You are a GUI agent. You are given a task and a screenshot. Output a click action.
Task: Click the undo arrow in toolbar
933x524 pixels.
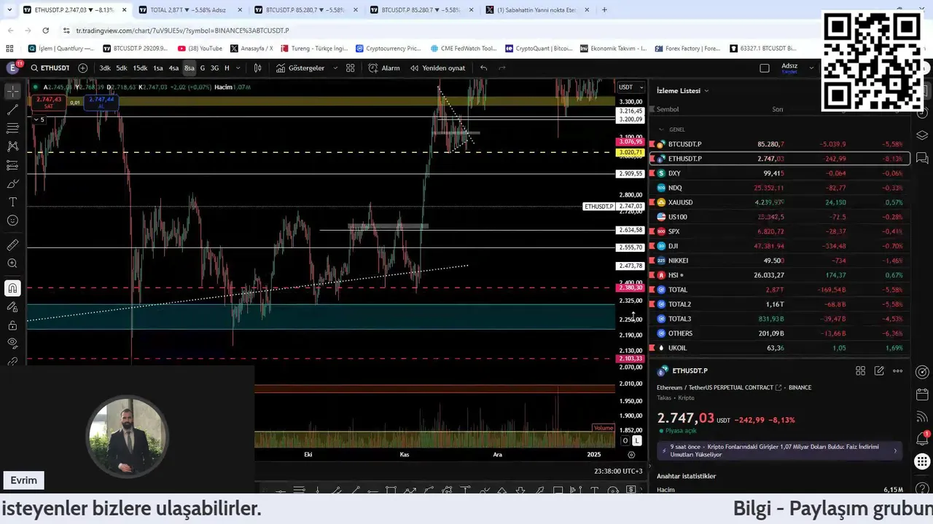483,68
